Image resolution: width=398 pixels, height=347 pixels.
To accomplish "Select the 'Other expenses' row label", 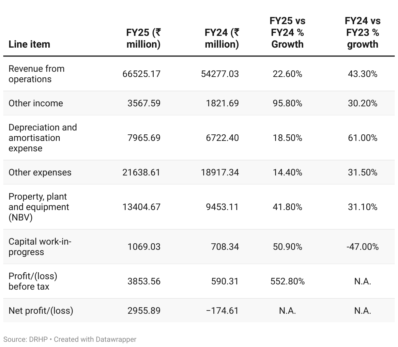I will point(40,173).
